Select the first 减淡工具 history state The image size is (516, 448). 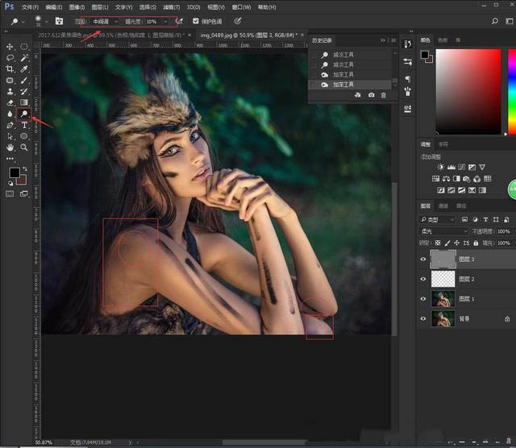coord(341,54)
